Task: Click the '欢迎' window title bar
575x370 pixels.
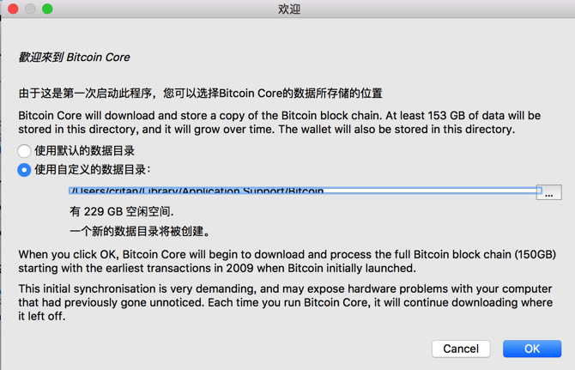Action: click(289, 9)
